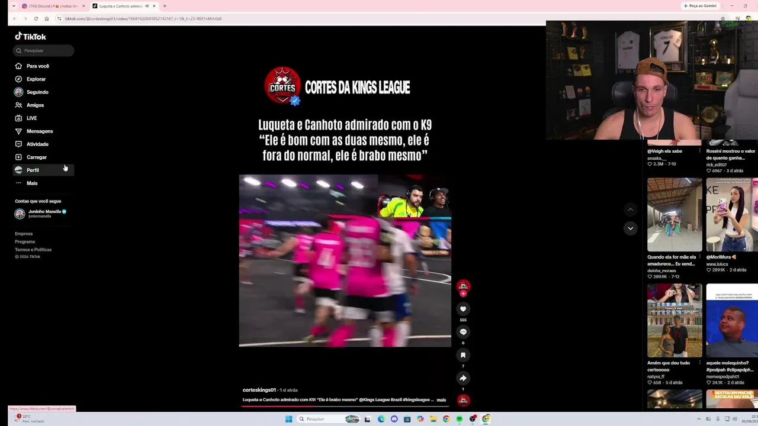Image resolution: width=758 pixels, height=426 pixels.
Task: Open the Windows Start menu
Action: [x=288, y=419]
